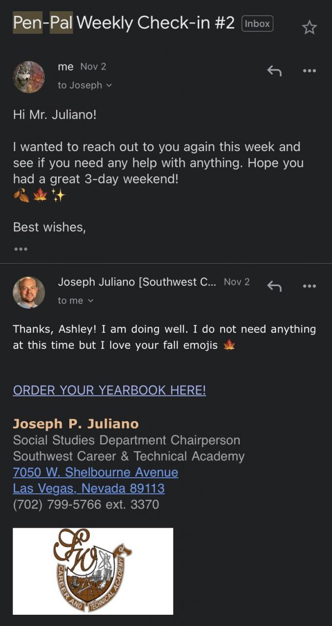Reply to Joseph Juliano's message

tap(274, 286)
